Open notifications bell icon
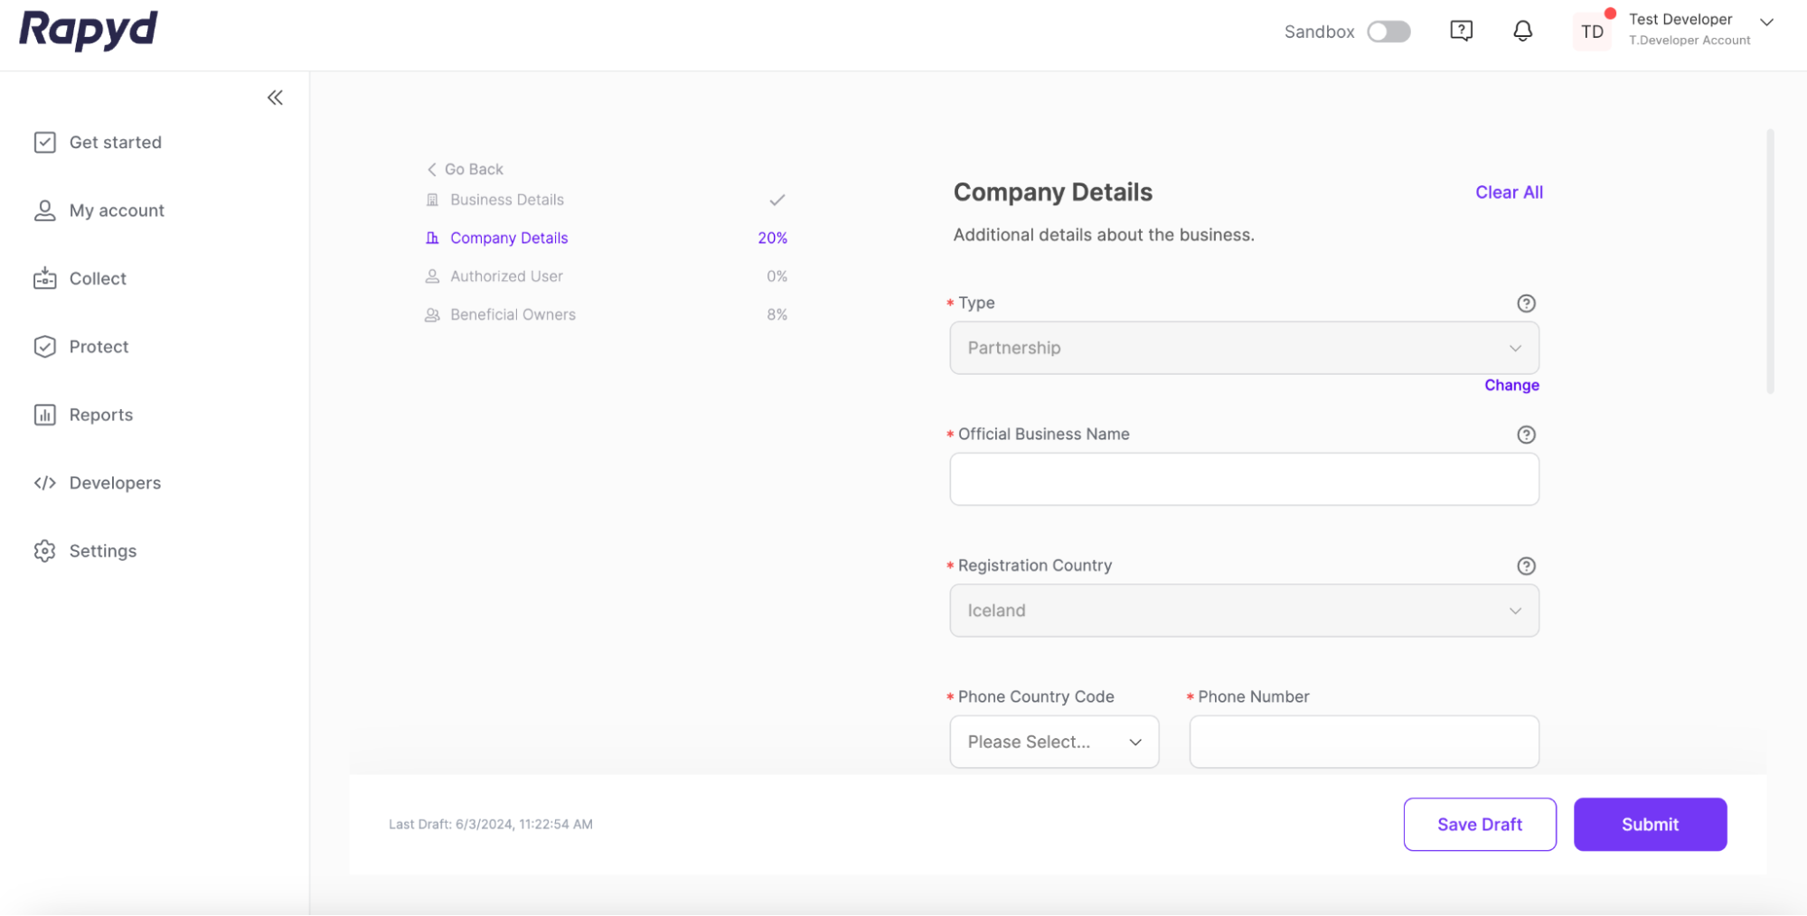 1522,32
